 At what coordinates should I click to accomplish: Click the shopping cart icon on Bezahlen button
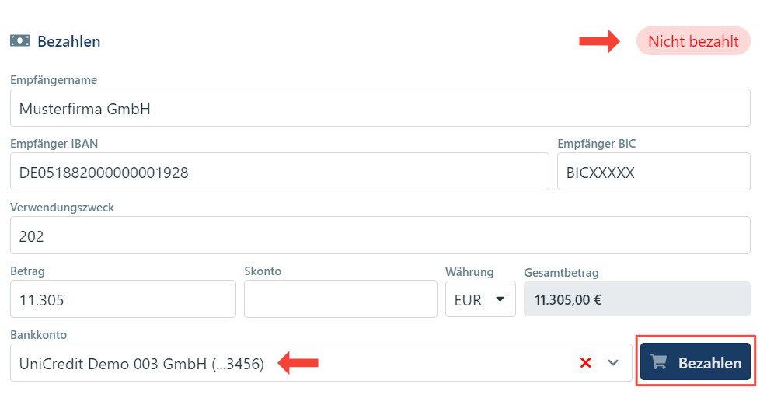pyautogui.click(x=658, y=362)
